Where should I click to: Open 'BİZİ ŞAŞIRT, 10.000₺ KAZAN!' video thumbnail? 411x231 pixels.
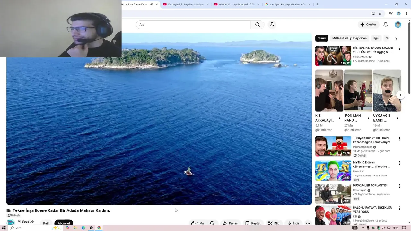pyautogui.click(x=333, y=56)
